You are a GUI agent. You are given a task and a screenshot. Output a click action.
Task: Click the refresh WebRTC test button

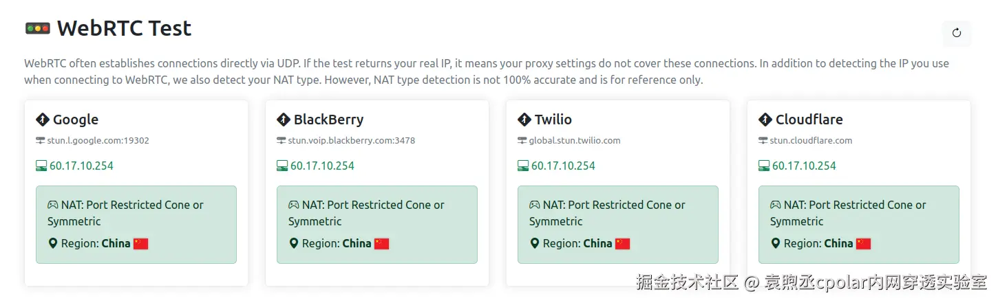point(957,33)
